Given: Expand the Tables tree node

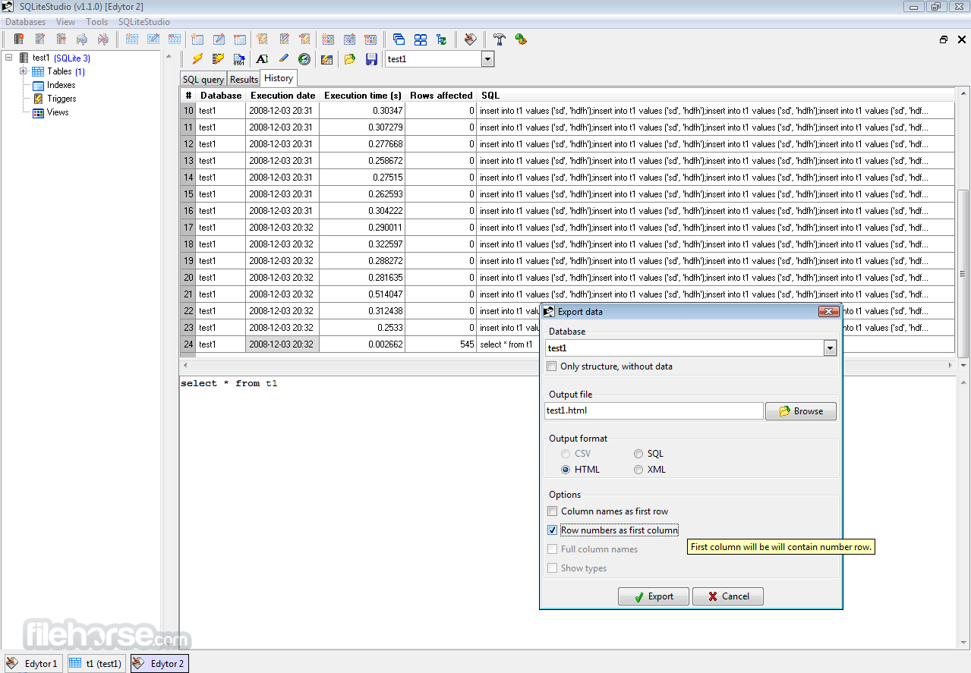Looking at the screenshot, I should click(23, 71).
